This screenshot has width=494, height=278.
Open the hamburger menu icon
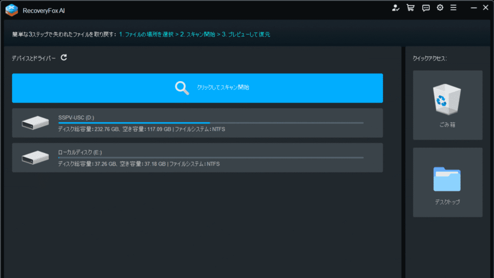[453, 8]
